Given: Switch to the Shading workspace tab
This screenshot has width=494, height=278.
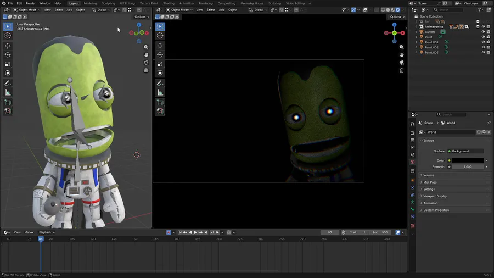Looking at the screenshot, I should pyautogui.click(x=169, y=3).
